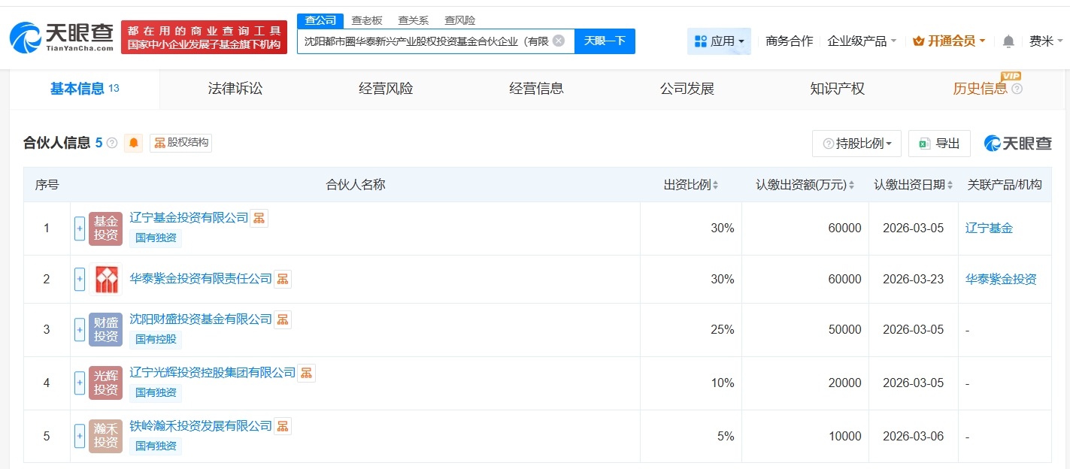The height and width of the screenshot is (469, 1070).
Task: Switch to the 法律诉讼 tab
Action: click(x=235, y=89)
